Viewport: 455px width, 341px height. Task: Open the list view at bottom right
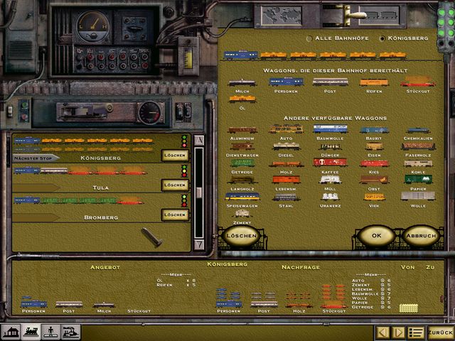click(417, 332)
